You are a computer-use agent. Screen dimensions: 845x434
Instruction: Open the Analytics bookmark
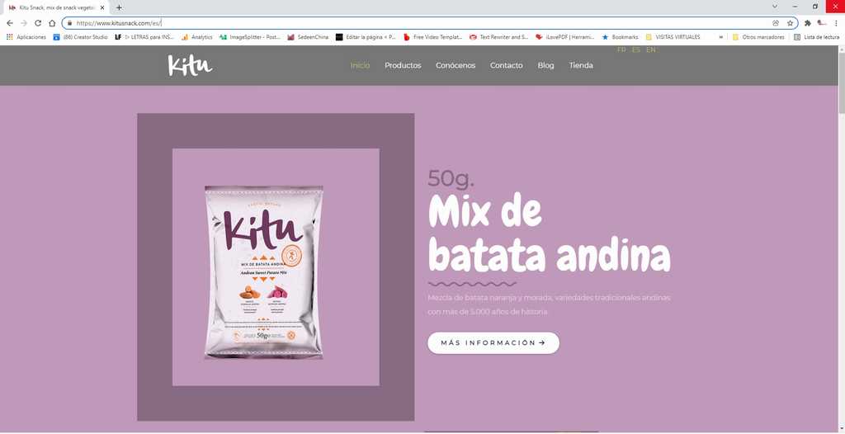pos(197,37)
